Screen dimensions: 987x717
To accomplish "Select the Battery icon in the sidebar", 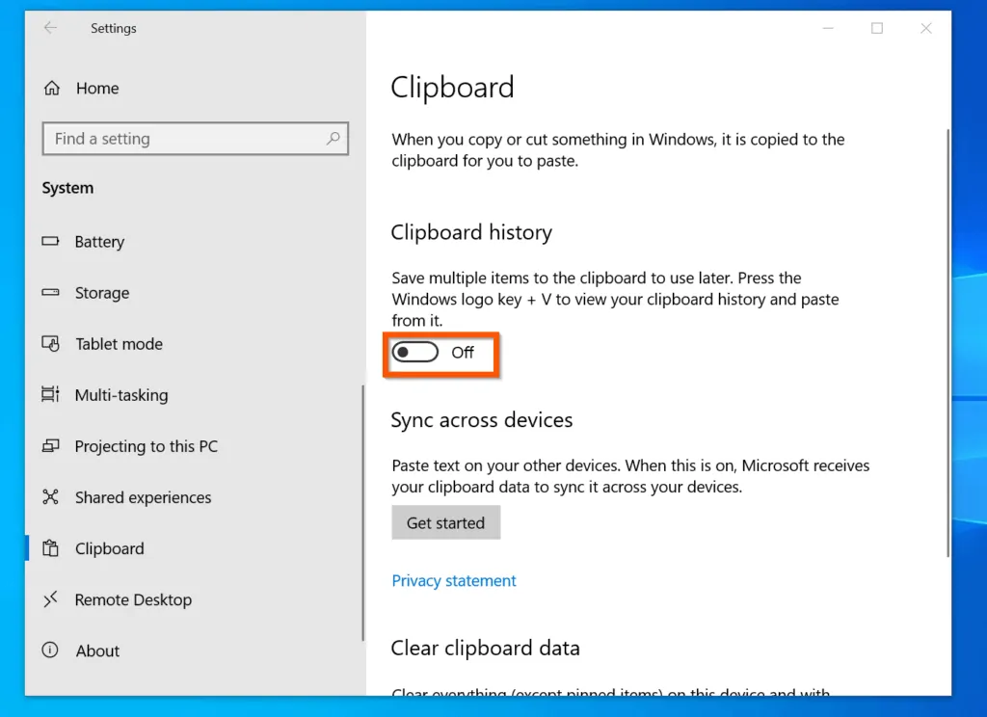I will click(x=51, y=242).
